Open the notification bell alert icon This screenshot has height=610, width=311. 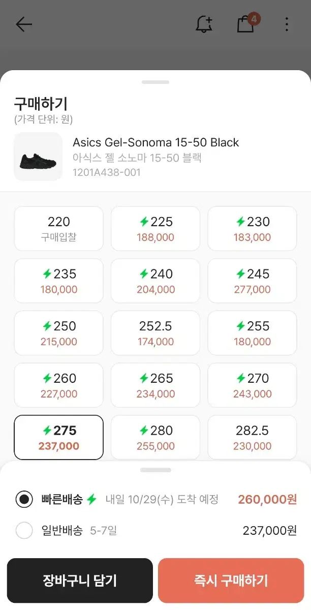pyautogui.click(x=204, y=24)
